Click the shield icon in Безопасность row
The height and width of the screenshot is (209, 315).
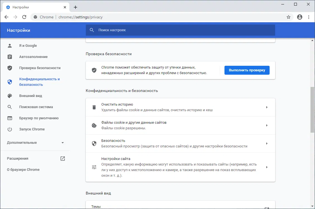pyautogui.click(x=94, y=144)
